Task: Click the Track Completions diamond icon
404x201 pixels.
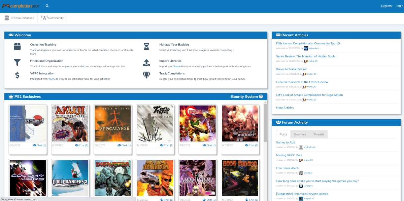Action: tap(146, 75)
